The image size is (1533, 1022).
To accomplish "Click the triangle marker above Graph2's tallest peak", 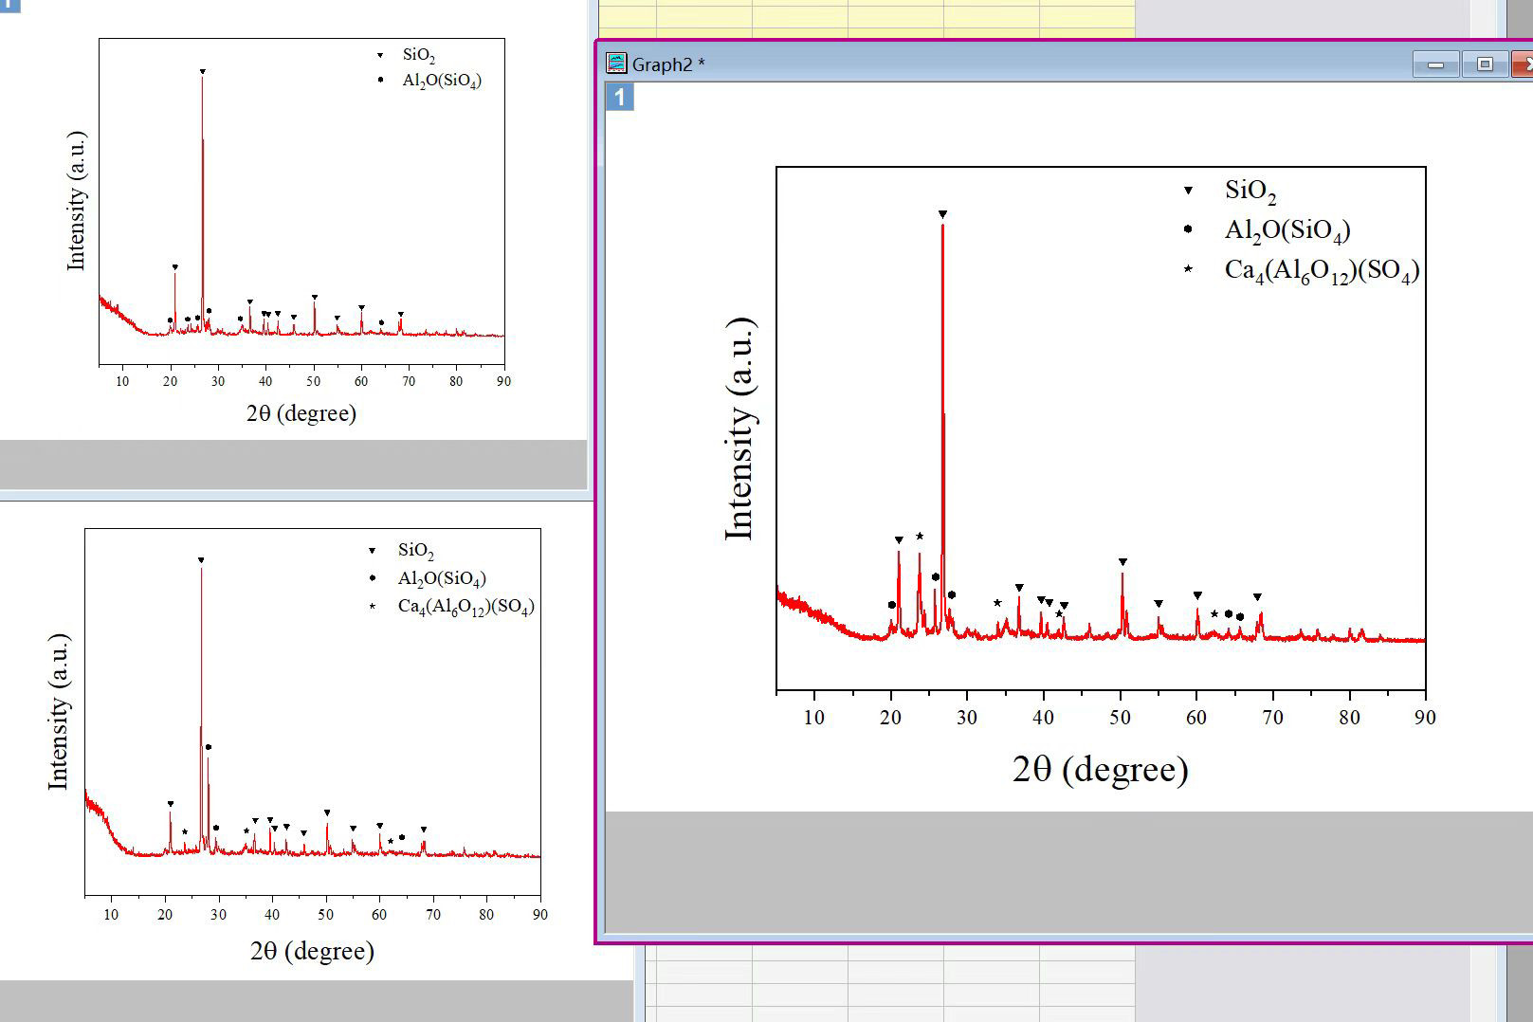I will [942, 214].
